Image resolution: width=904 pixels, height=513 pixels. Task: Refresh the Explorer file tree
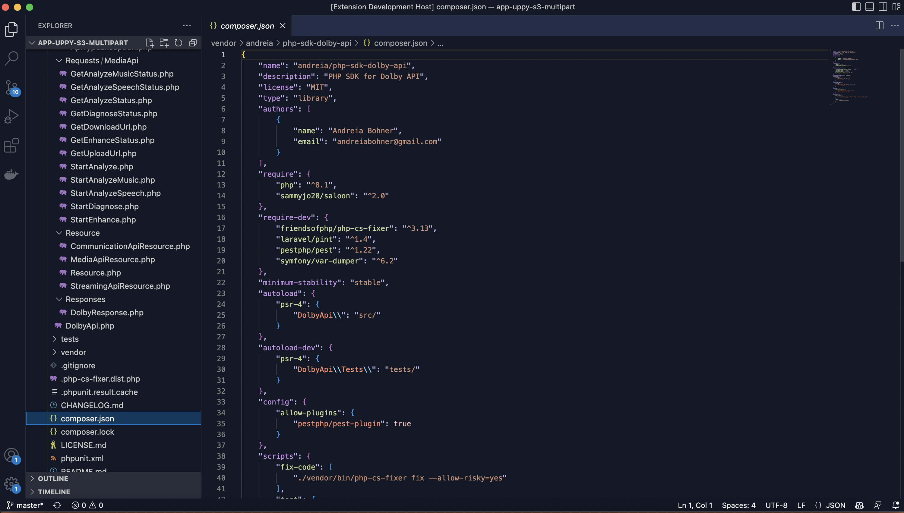(x=178, y=43)
